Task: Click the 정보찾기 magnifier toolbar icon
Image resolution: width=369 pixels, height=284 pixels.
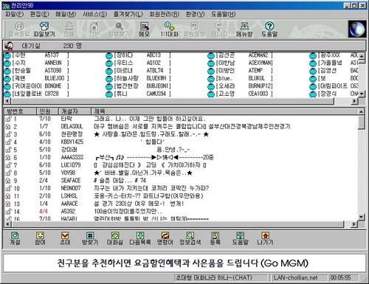Action: (x=119, y=30)
